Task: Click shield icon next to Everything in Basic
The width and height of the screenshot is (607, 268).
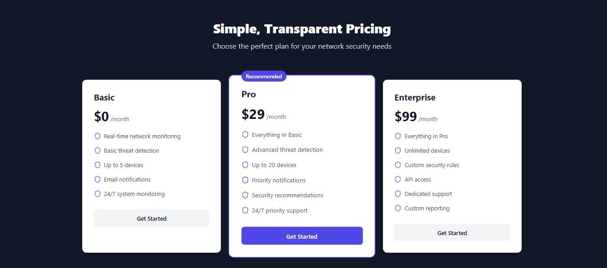Action: tap(245, 135)
